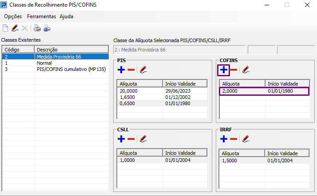Select COFINS 2,0000 rate row
The height and width of the screenshot is (196, 317).
click(264, 91)
